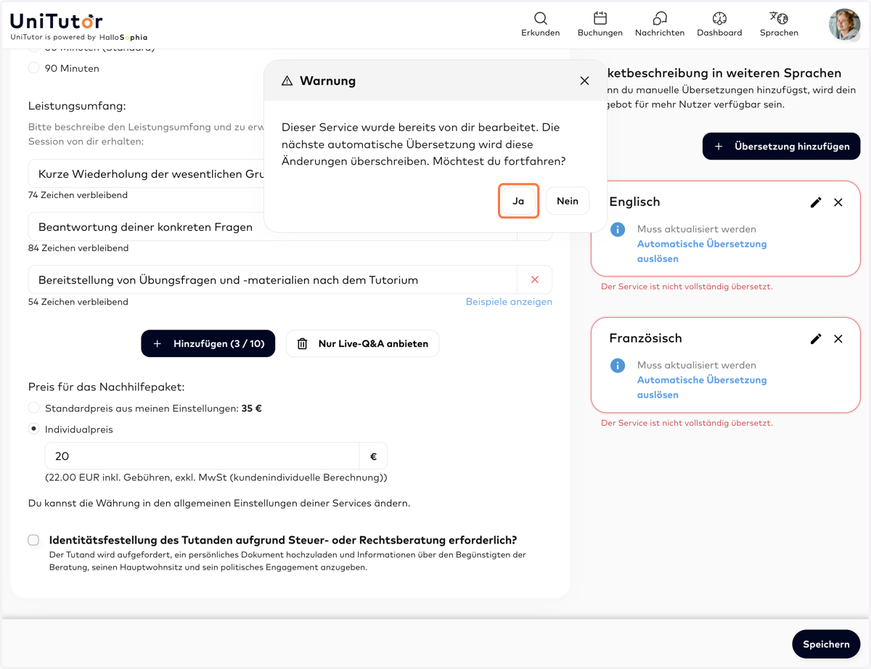Screen dimensions: 871x669
Task: Open the user profile avatar
Action: (x=844, y=25)
